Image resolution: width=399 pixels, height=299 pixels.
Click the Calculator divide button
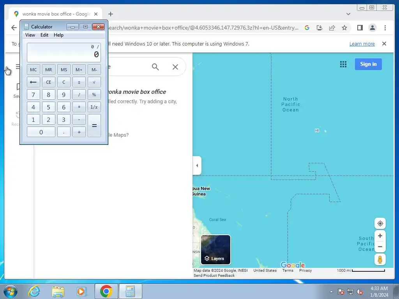(79, 95)
